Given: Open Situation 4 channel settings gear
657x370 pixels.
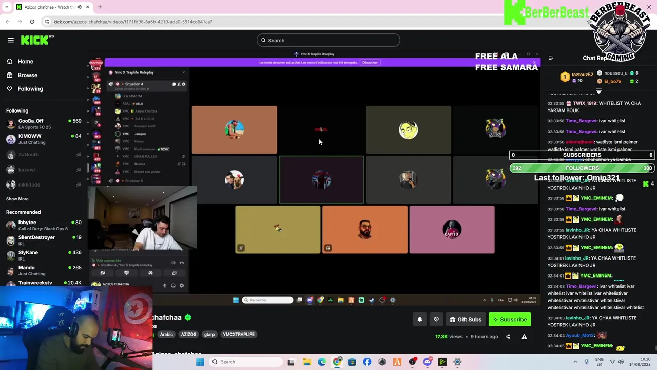Looking at the screenshot, I should 184,84.
